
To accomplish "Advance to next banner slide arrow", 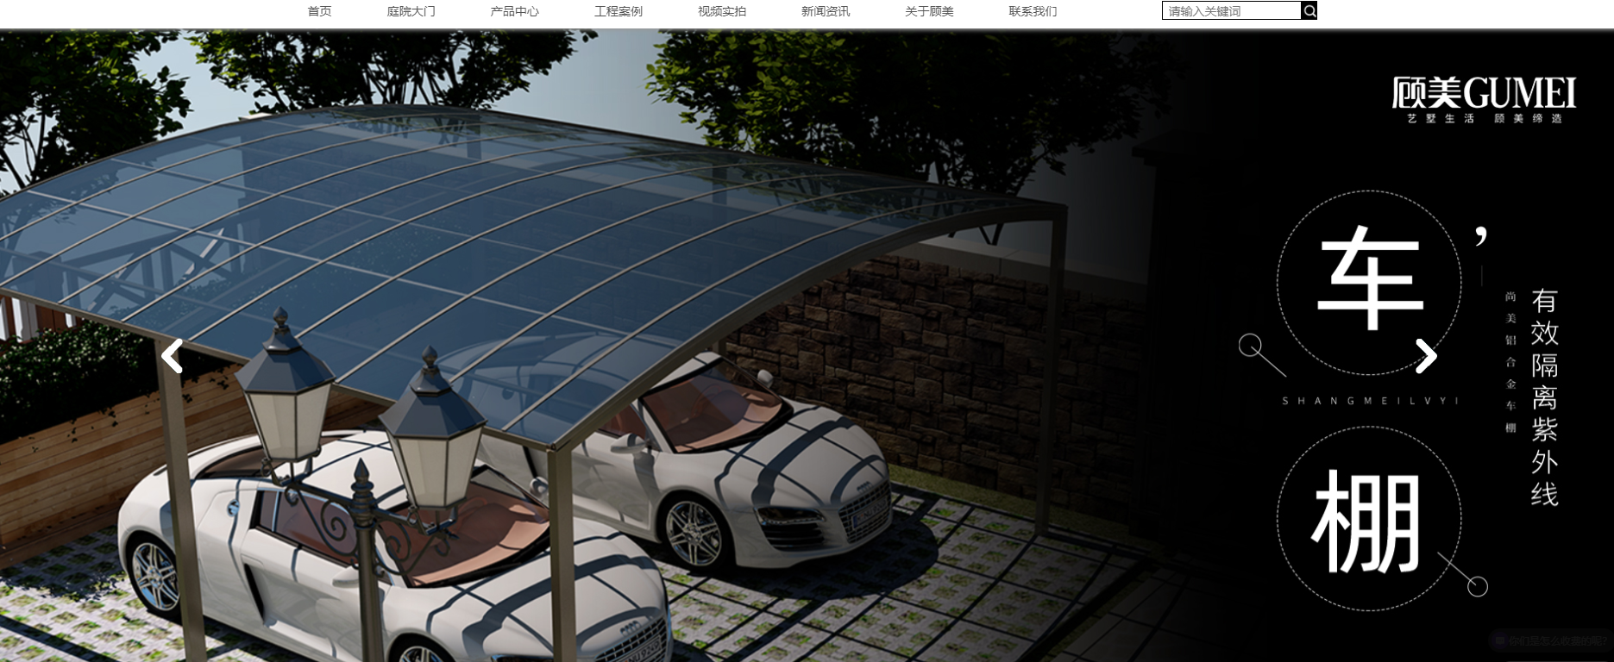I will click(x=1426, y=356).
